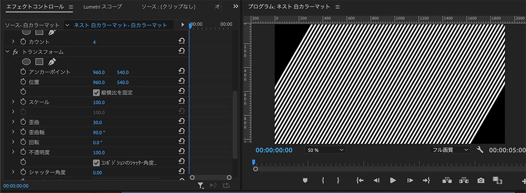Expand the 歪曲軸 property
The height and width of the screenshot is (193, 526).
tap(13, 132)
